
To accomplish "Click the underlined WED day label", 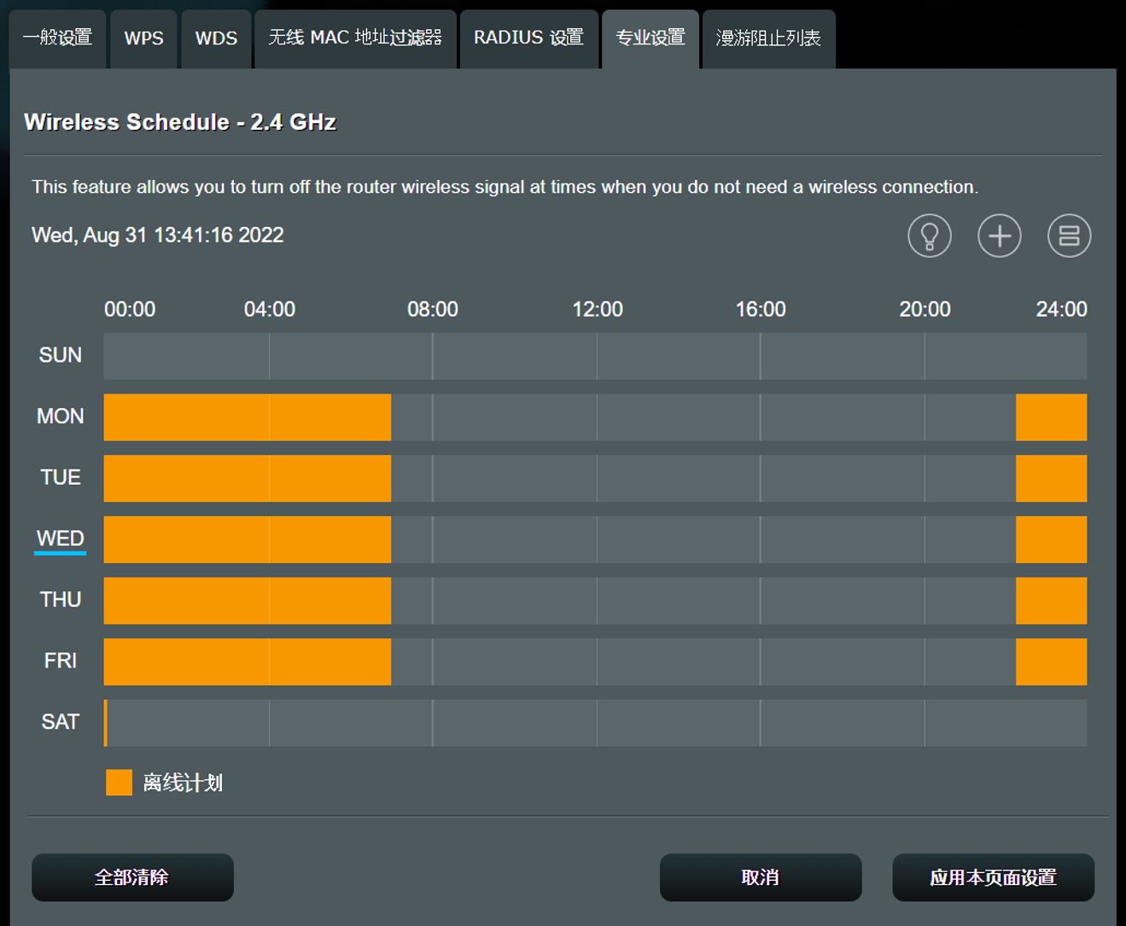I will coord(61,539).
